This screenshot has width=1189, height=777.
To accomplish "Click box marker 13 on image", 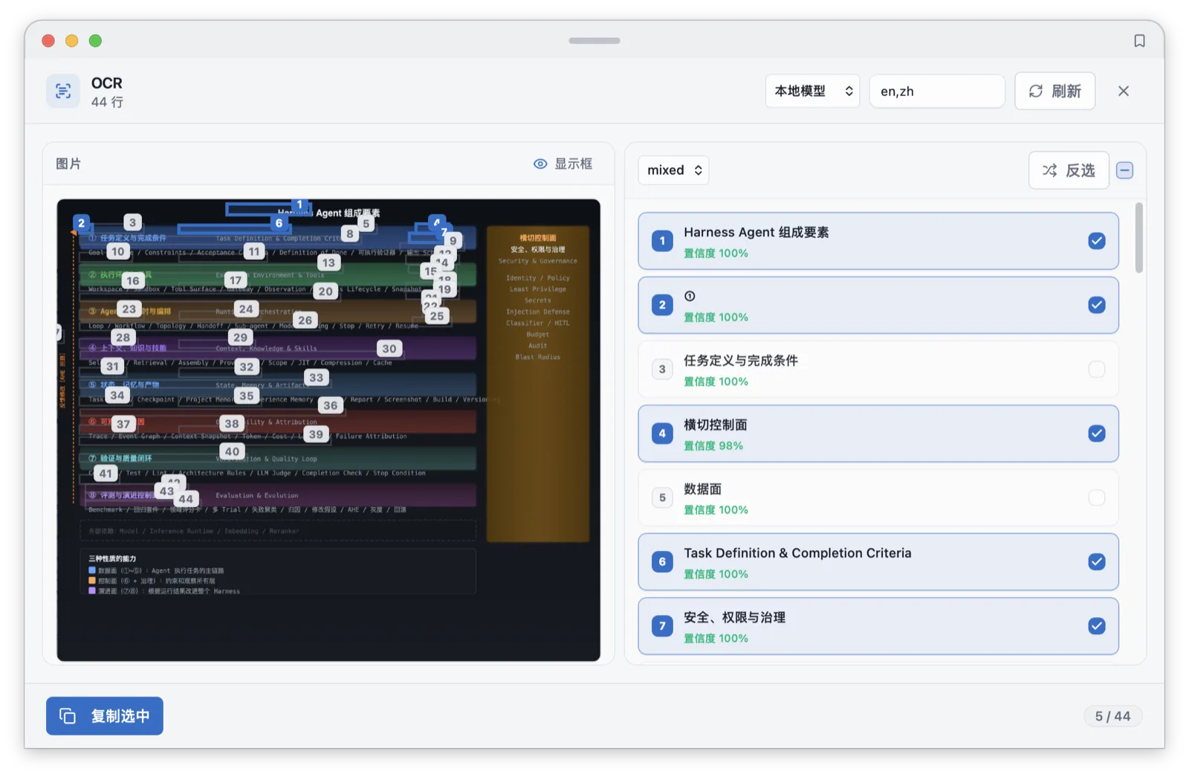I will [328, 263].
